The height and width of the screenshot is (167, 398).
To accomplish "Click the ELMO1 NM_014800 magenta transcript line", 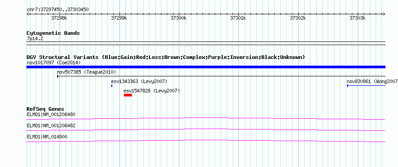I will coord(206,141).
